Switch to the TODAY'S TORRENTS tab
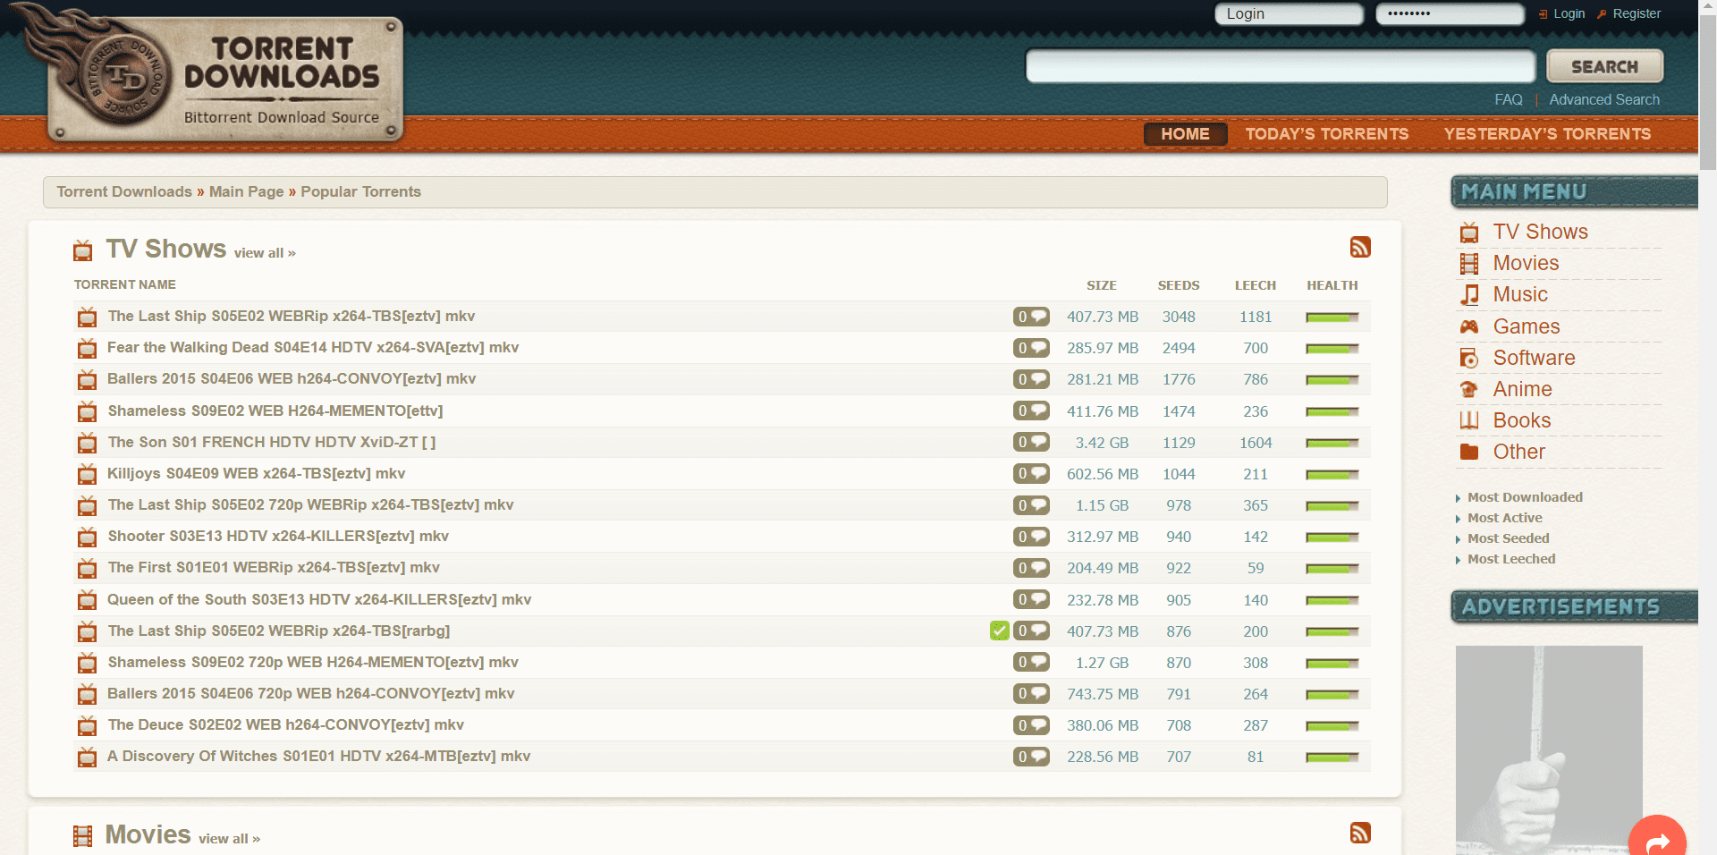Viewport: 1717px width, 855px height. (x=1327, y=134)
